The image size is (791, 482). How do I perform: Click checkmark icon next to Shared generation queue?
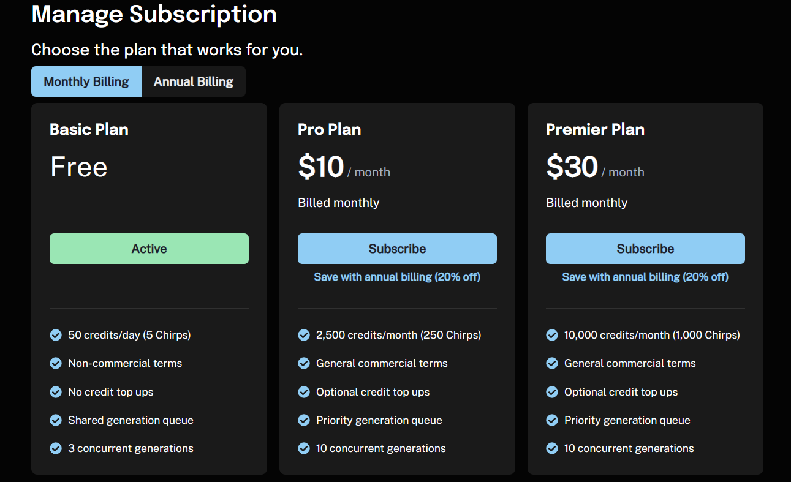tap(56, 420)
